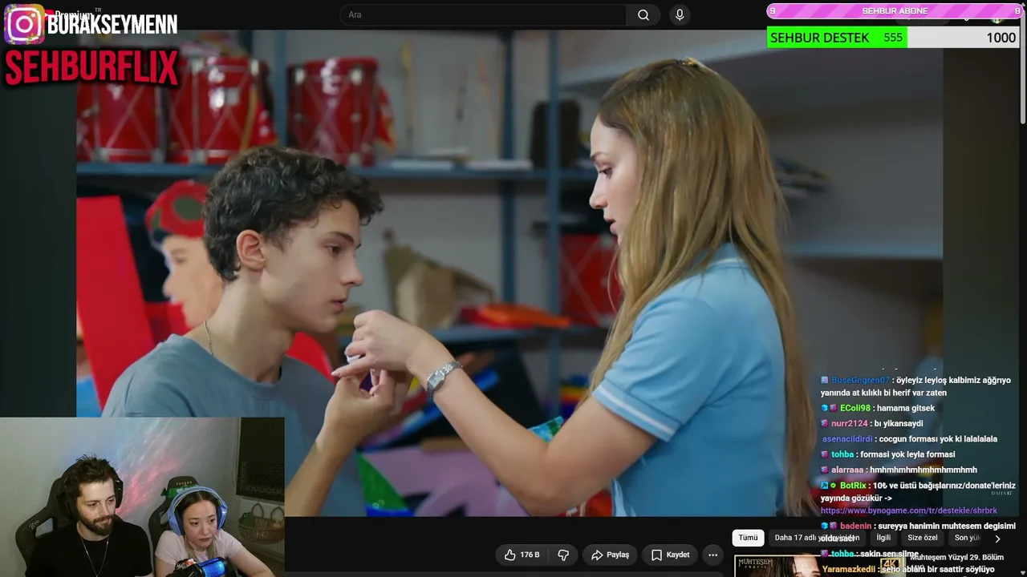Viewport: 1027px width, 577px height.
Task: Click chat username alarraaa
Action: tap(847, 470)
